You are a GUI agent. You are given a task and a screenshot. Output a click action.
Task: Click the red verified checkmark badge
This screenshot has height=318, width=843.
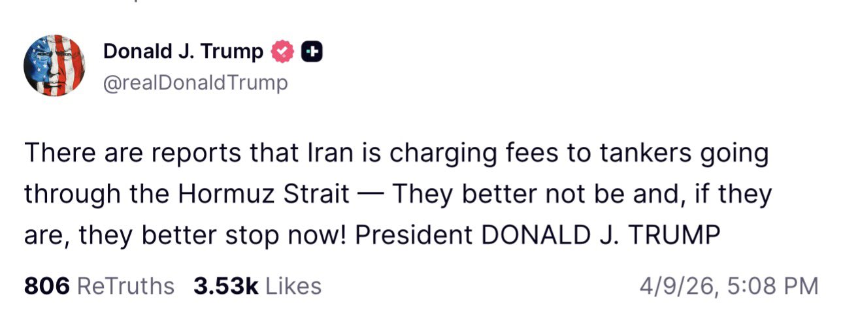(283, 52)
